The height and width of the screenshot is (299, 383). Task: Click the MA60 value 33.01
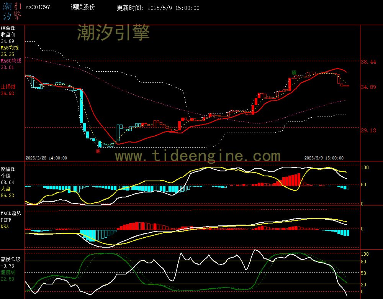pos(8,67)
